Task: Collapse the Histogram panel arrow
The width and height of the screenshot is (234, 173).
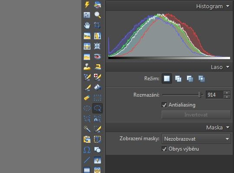Action: pyautogui.click(x=228, y=6)
